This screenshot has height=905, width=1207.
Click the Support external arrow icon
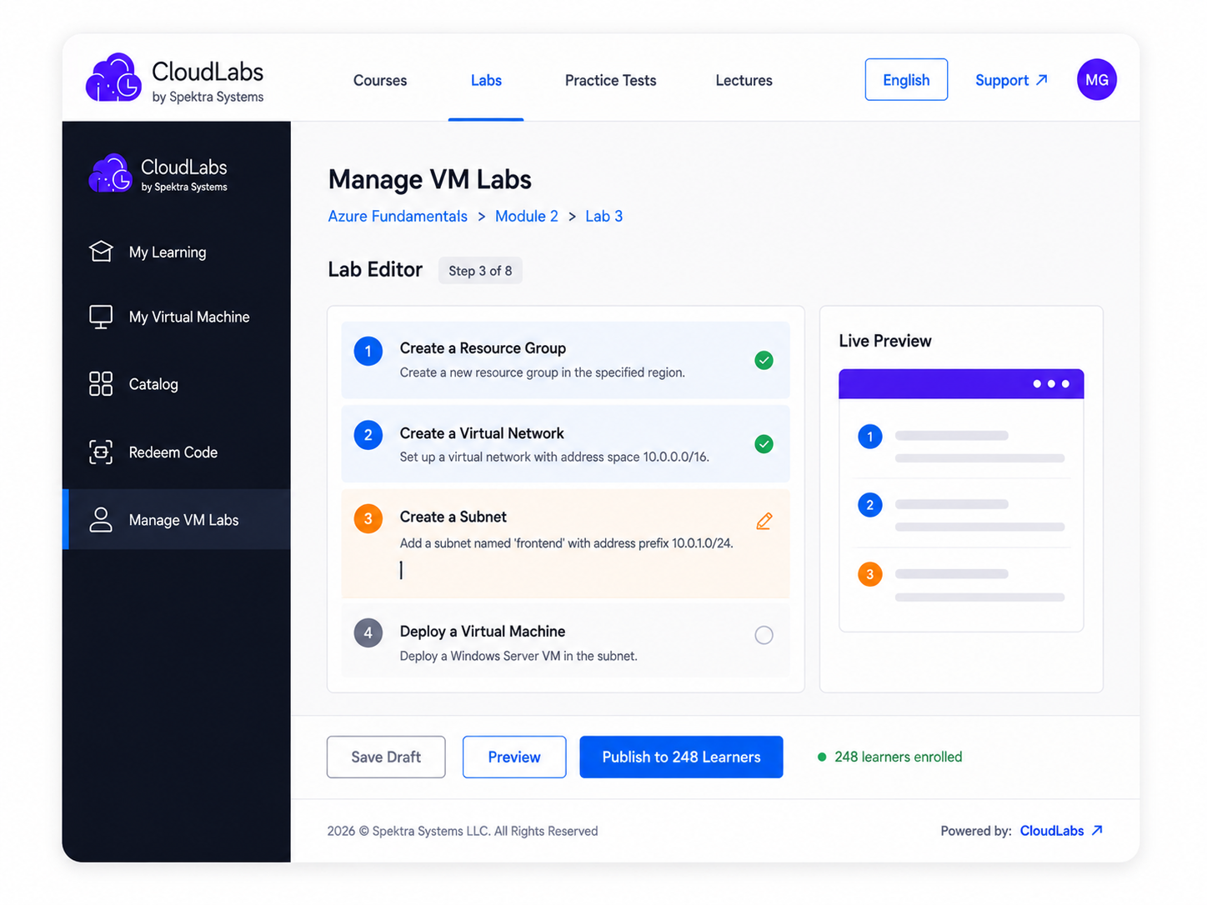click(x=1041, y=80)
